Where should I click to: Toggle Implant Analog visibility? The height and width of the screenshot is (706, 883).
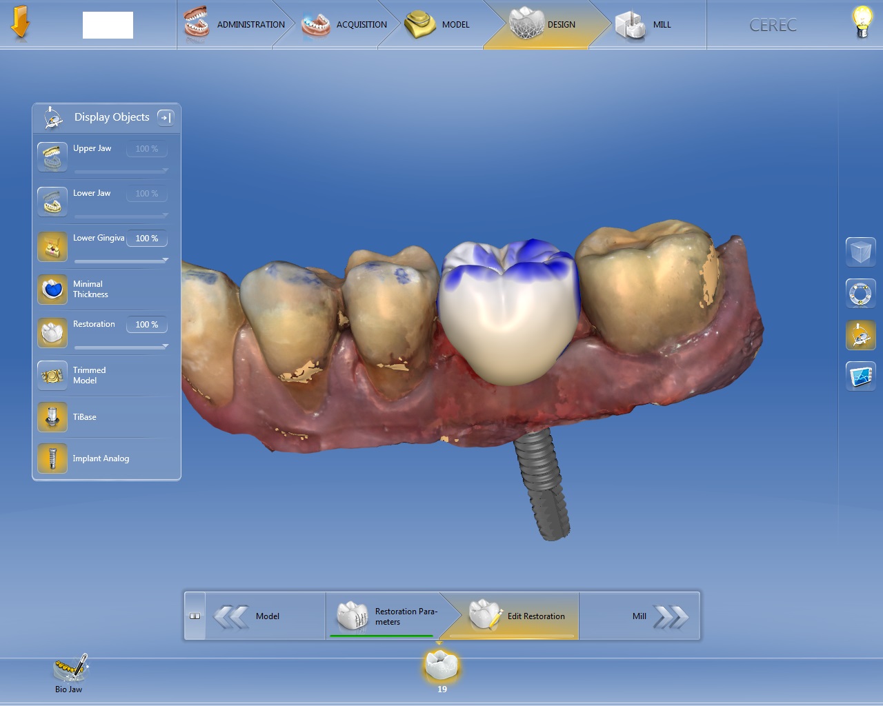(52, 458)
